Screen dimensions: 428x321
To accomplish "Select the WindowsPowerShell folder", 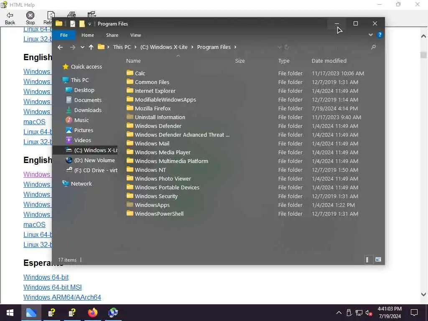I will pos(159,214).
